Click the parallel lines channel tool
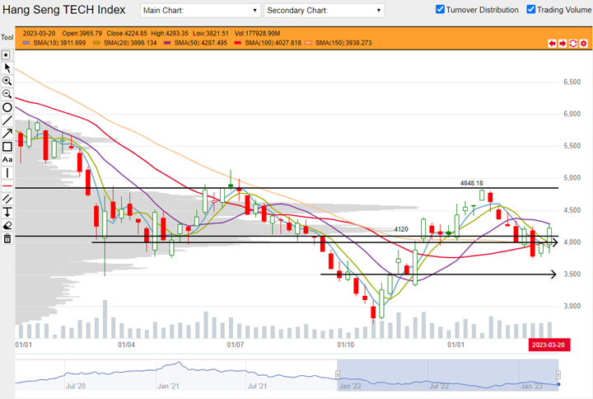Screen dimensions: 593x399 pos(7,199)
